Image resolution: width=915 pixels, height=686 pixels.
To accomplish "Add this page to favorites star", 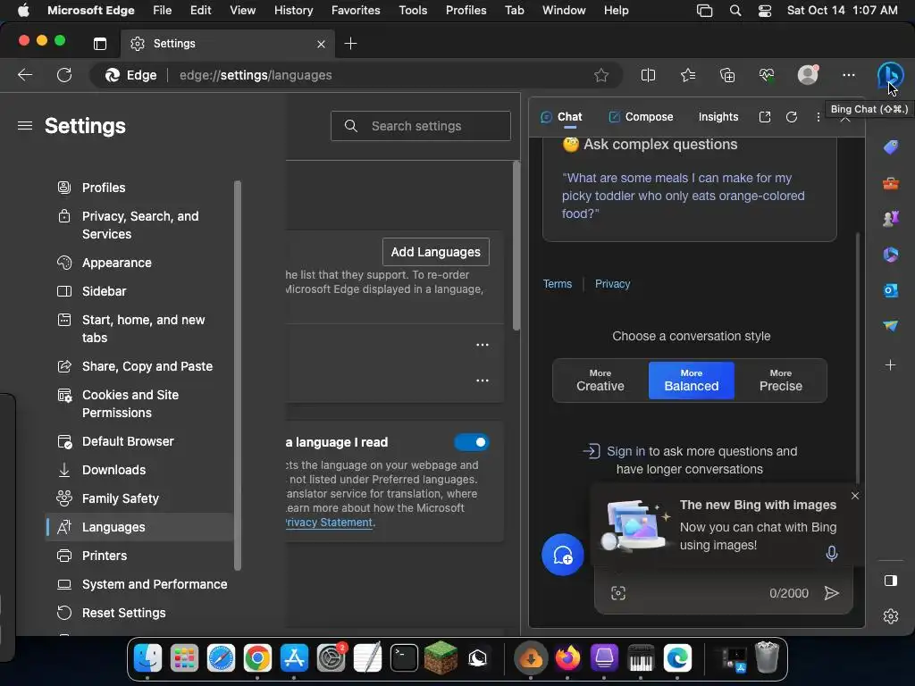I will tap(601, 75).
